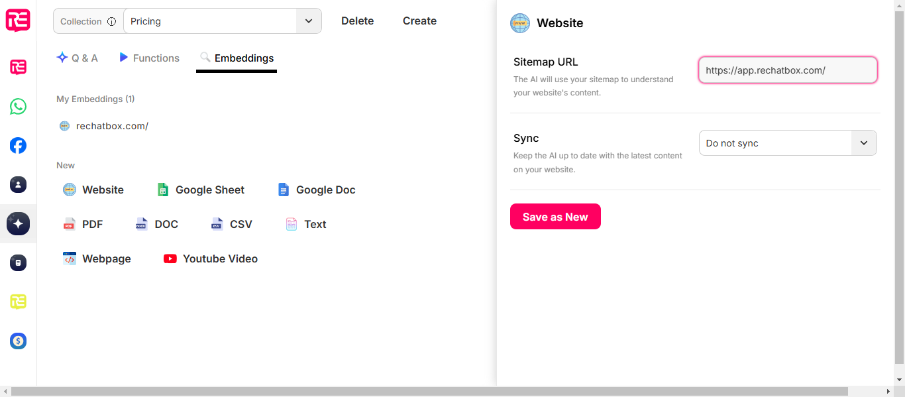Open the dollar billing sidebar icon
The image size is (905, 397).
[18, 341]
